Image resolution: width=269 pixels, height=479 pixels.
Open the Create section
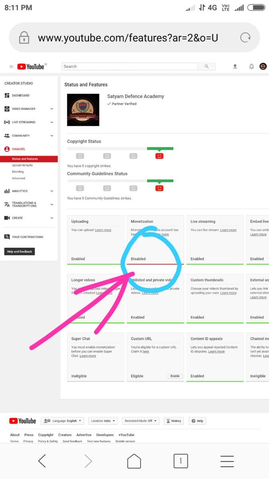(x=17, y=218)
